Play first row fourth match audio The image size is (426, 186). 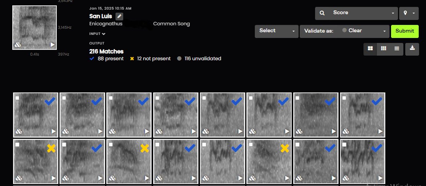click(x=194, y=132)
